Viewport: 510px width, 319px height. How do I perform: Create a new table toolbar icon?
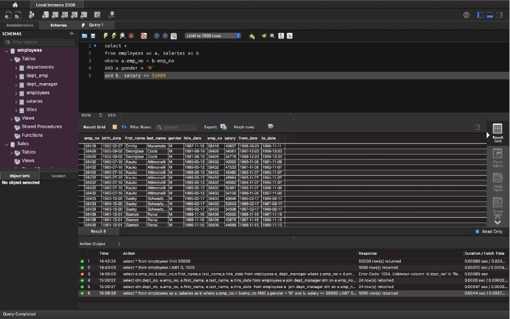55,15
